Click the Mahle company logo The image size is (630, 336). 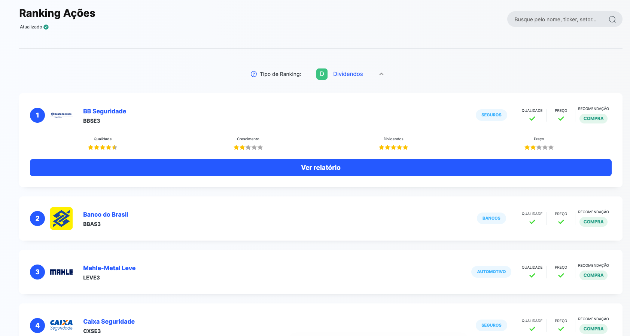coord(61,272)
